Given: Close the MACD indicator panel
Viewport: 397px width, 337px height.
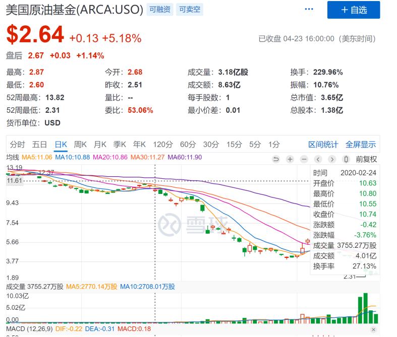Looking at the screenshot, I should coord(373,329).
